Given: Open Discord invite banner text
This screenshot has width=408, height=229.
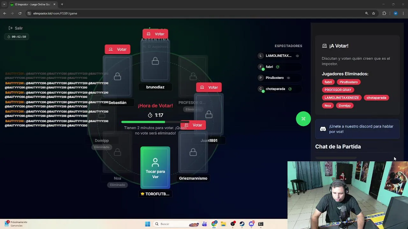Looking at the screenshot, I should pos(361,129).
